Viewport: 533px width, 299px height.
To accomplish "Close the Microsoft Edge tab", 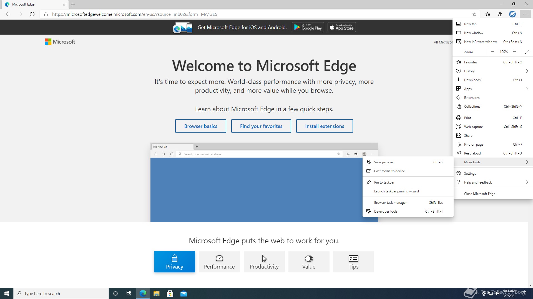I will coord(64,4).
